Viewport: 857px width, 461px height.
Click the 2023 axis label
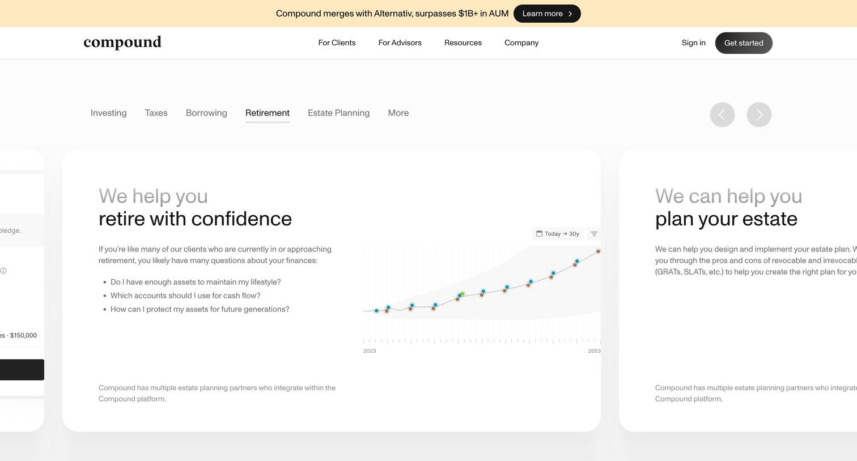pos(370,351)
